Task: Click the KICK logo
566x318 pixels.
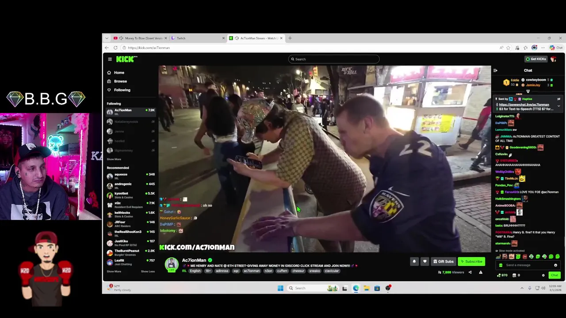Action: 126,59
